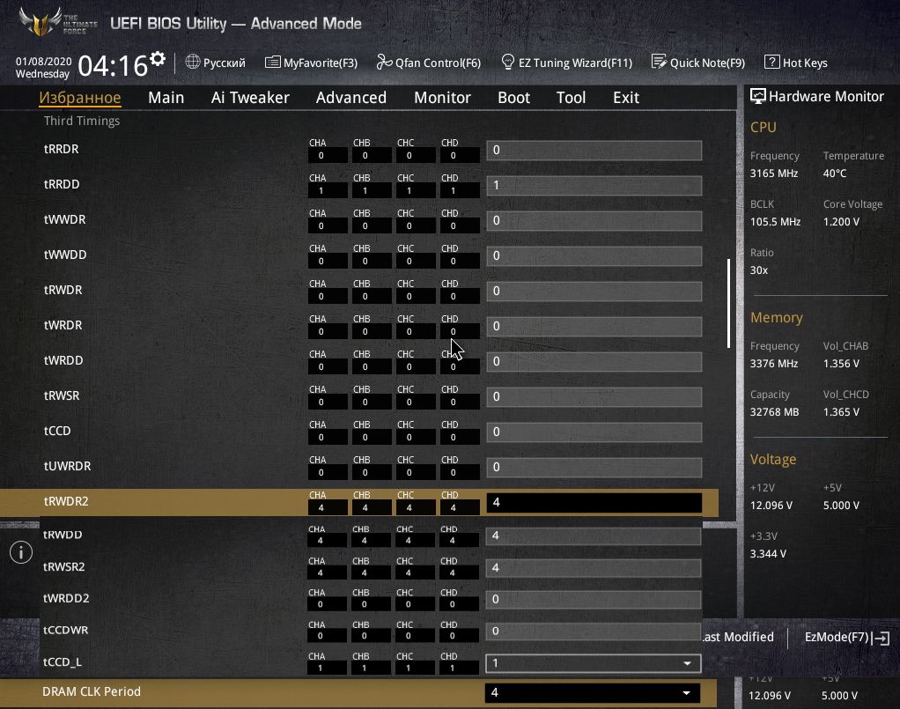900x709 pixels.
Task: Open the Advanced tab
Action: pos(351,98)
